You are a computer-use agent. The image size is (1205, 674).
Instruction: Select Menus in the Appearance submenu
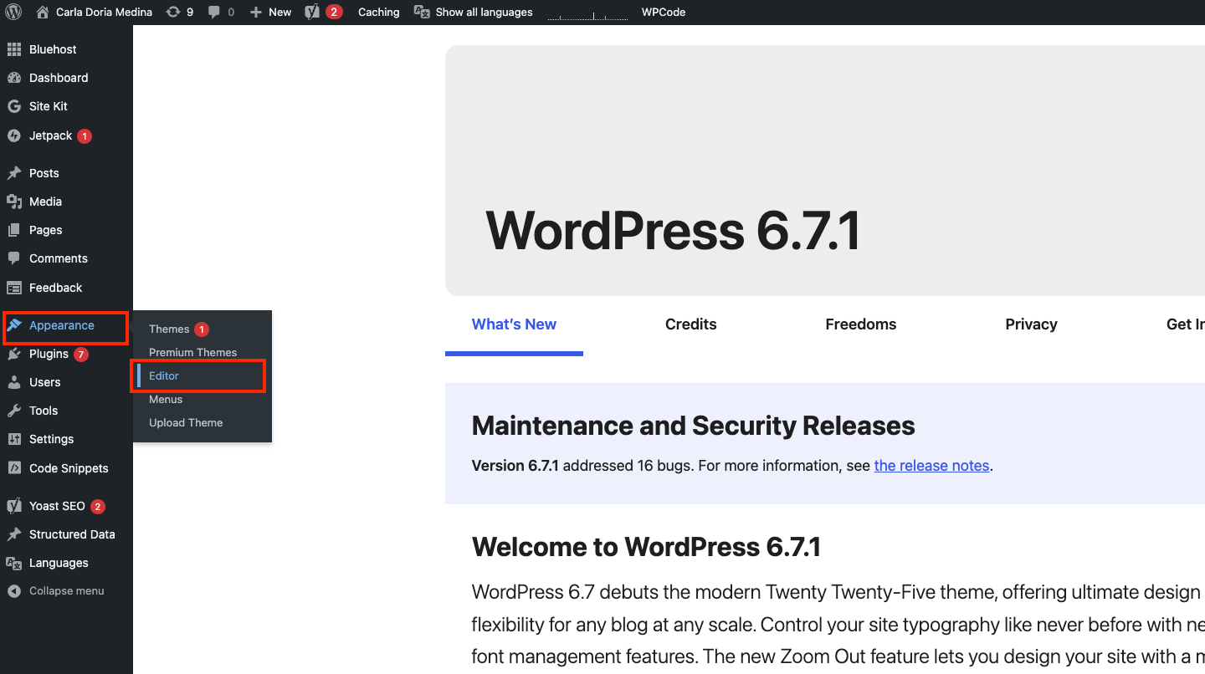[x=166, y=399]
